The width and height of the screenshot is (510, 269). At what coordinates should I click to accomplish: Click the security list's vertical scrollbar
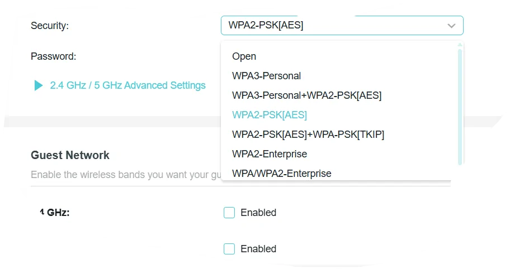[x=460, y=106]
